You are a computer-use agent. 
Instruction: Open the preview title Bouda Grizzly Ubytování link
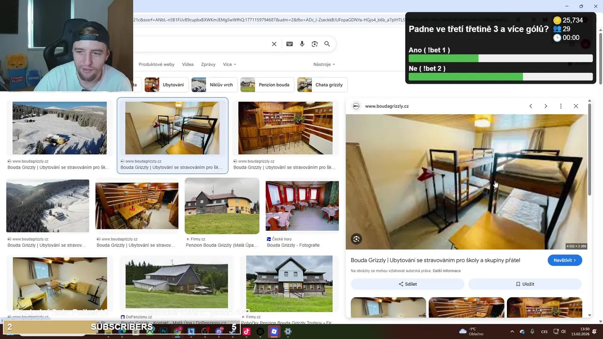coord(435,260)
